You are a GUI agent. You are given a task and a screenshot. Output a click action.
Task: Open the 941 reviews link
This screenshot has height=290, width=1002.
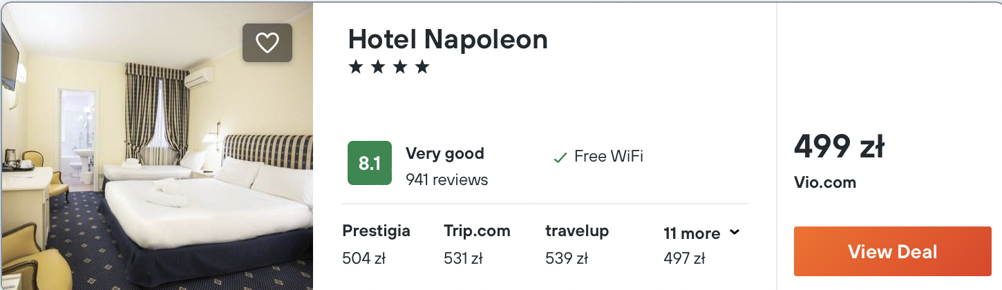click(446, 180)
